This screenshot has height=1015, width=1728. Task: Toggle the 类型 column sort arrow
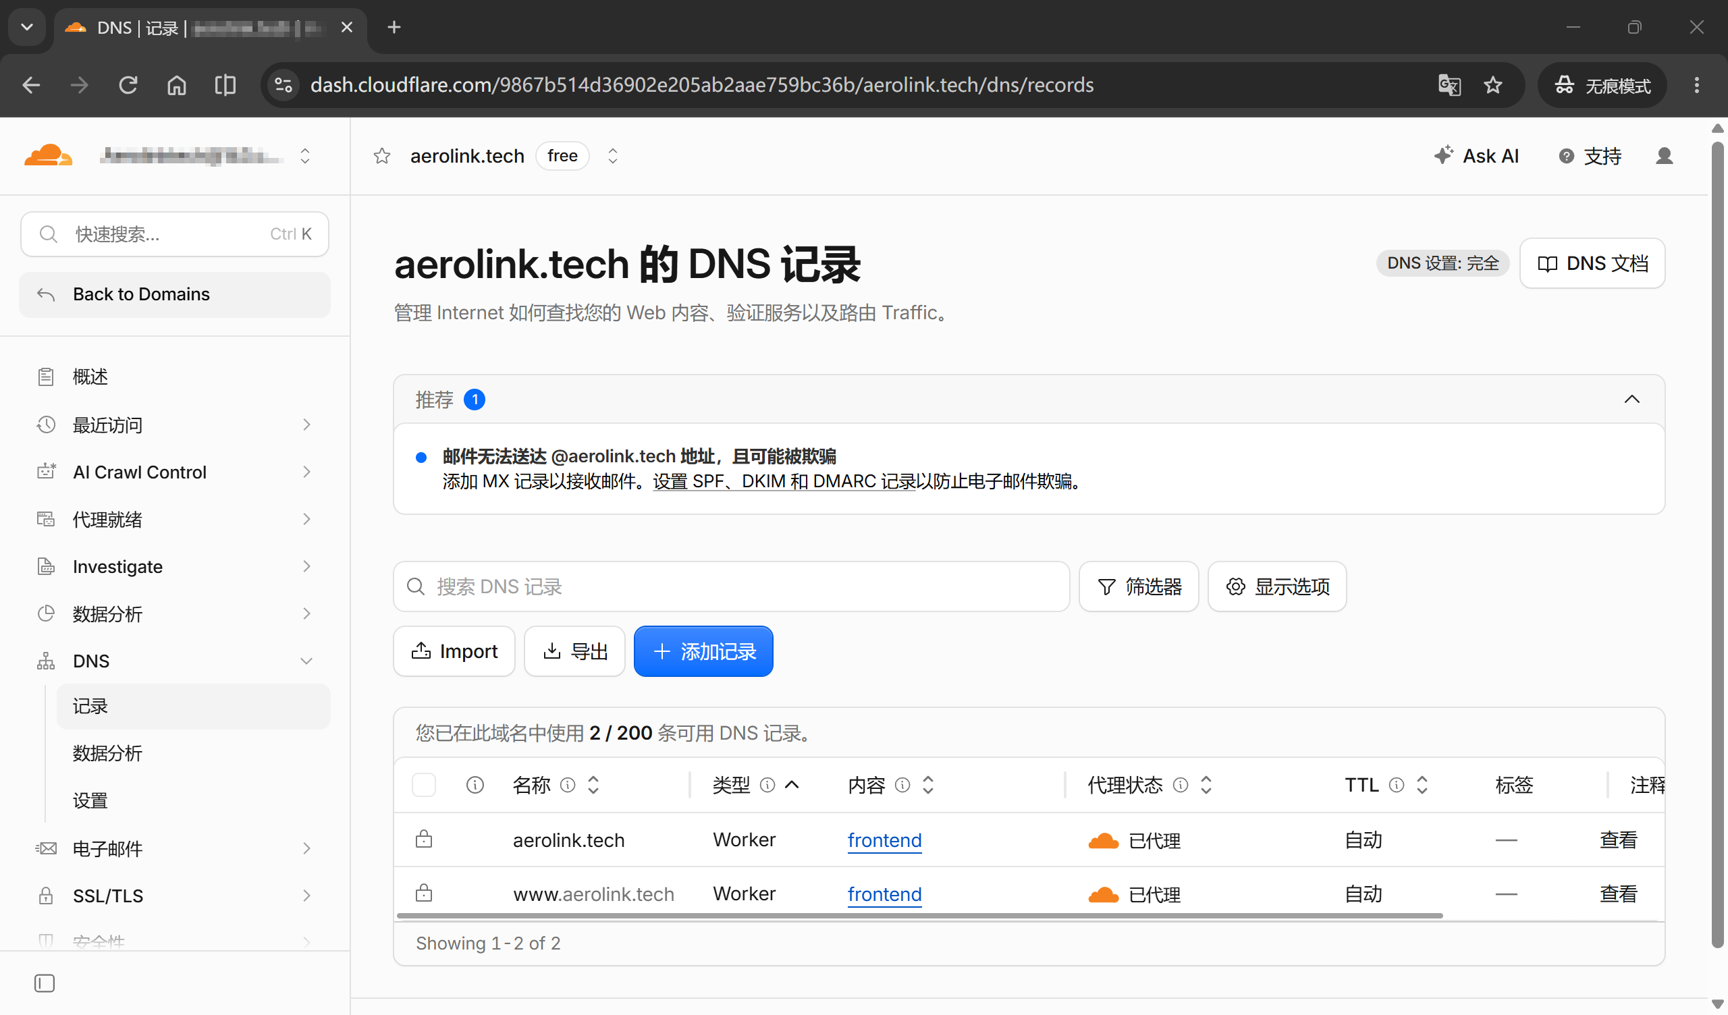pos(792,785)
